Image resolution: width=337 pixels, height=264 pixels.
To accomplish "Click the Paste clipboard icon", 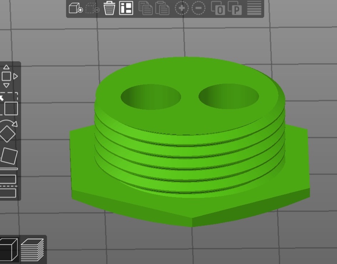I will coord(162,8).
